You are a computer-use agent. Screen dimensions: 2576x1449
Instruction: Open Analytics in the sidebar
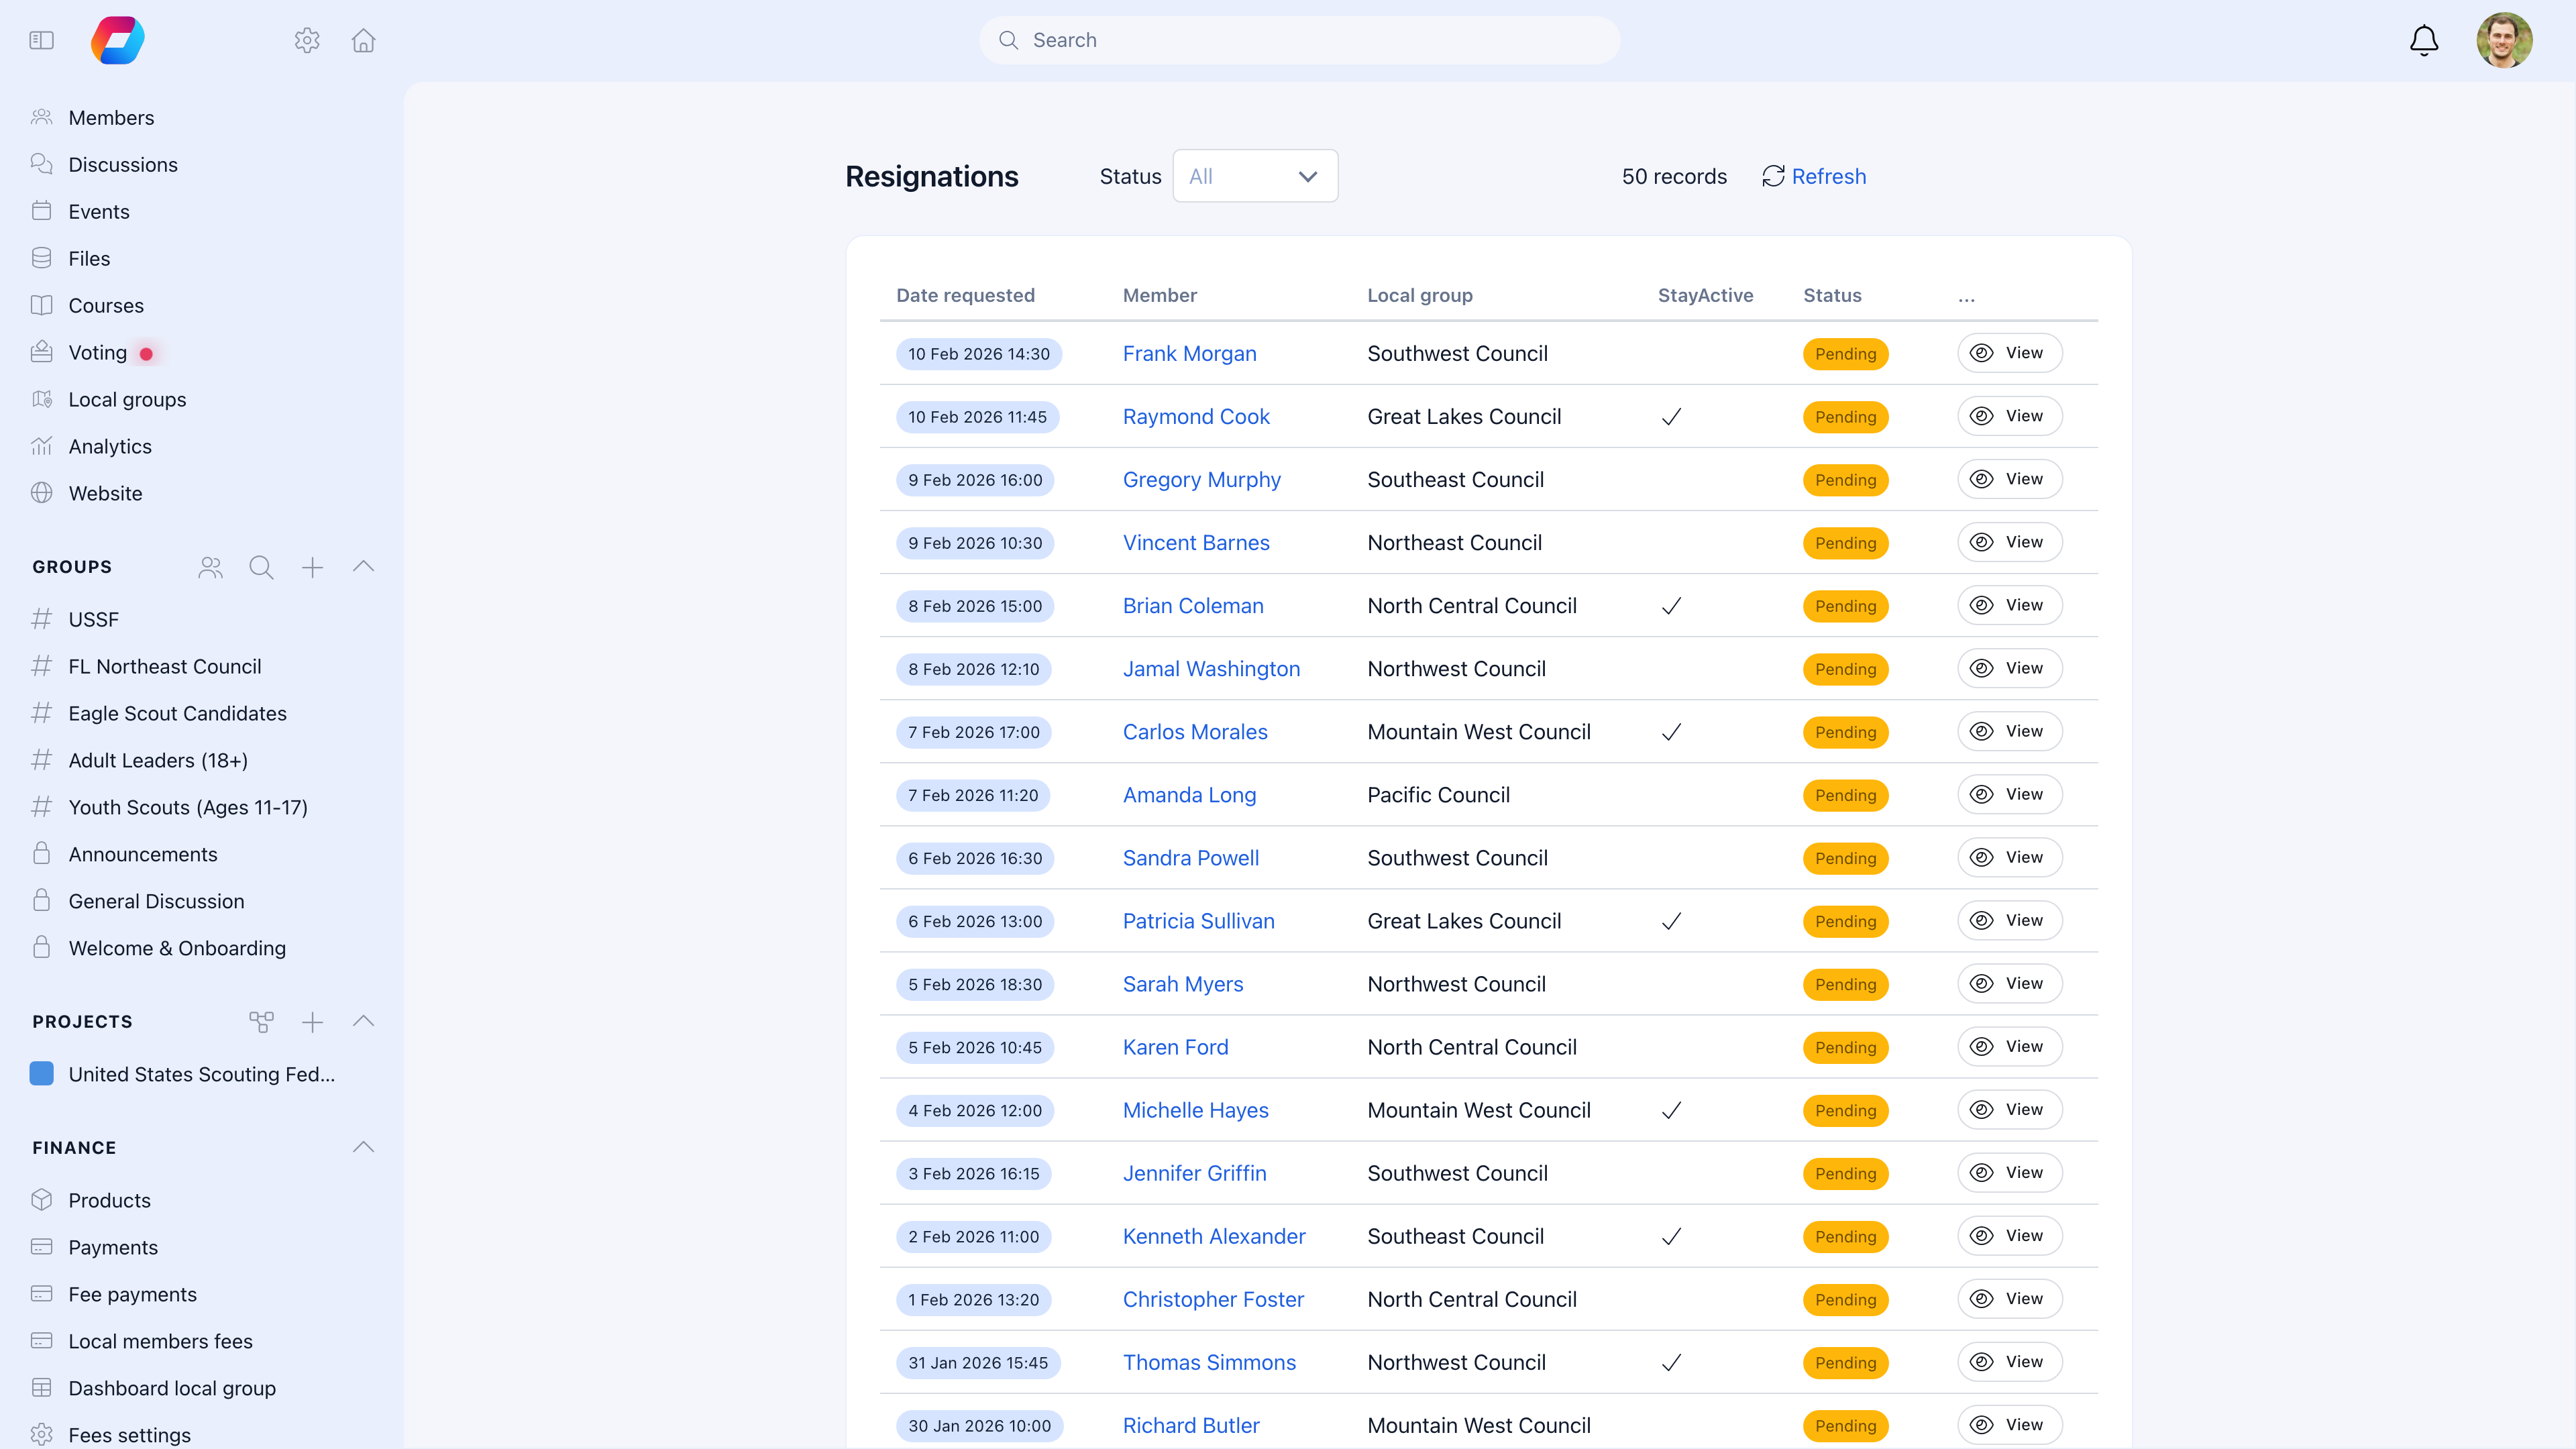click(x=110, y=446)
